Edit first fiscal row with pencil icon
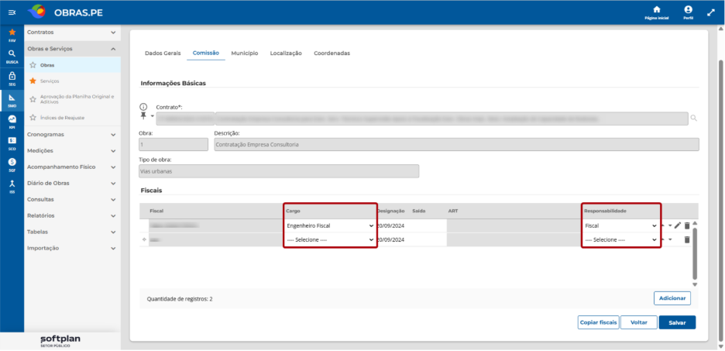This screenshot has height=351, width=725. click(678, 225)
